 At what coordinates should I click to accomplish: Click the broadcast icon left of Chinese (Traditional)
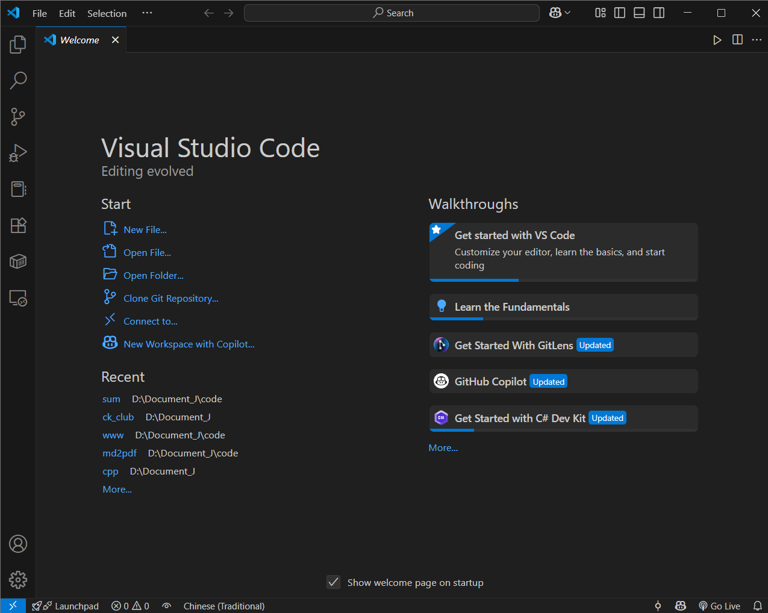pos(167,606)
